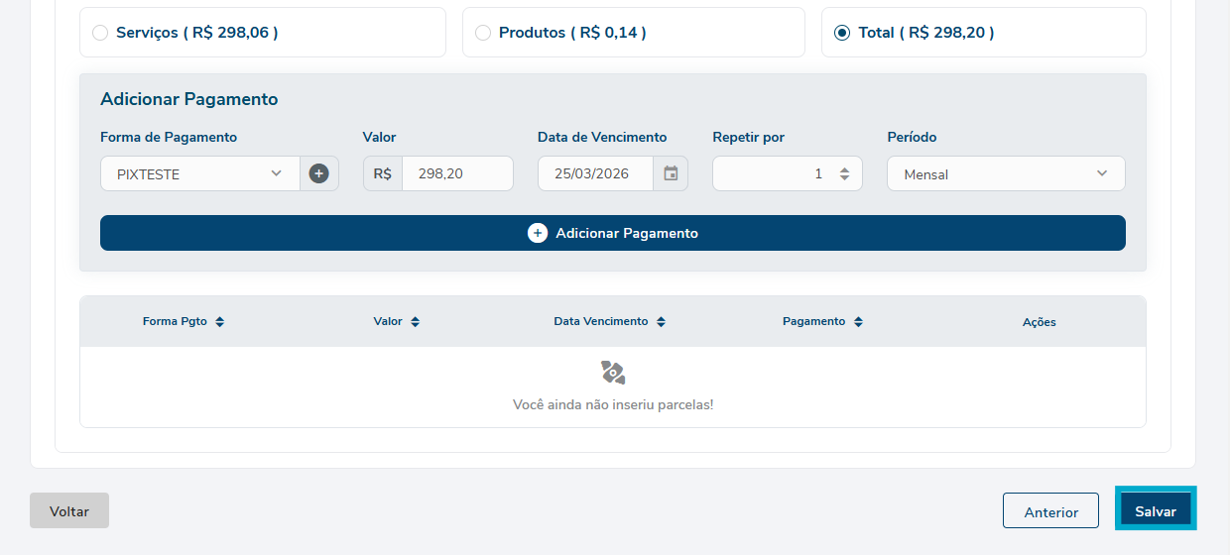1230x555 pixels.
Task: Open the calendar icon for Data de Vencimento
Action: pos(671,173)
